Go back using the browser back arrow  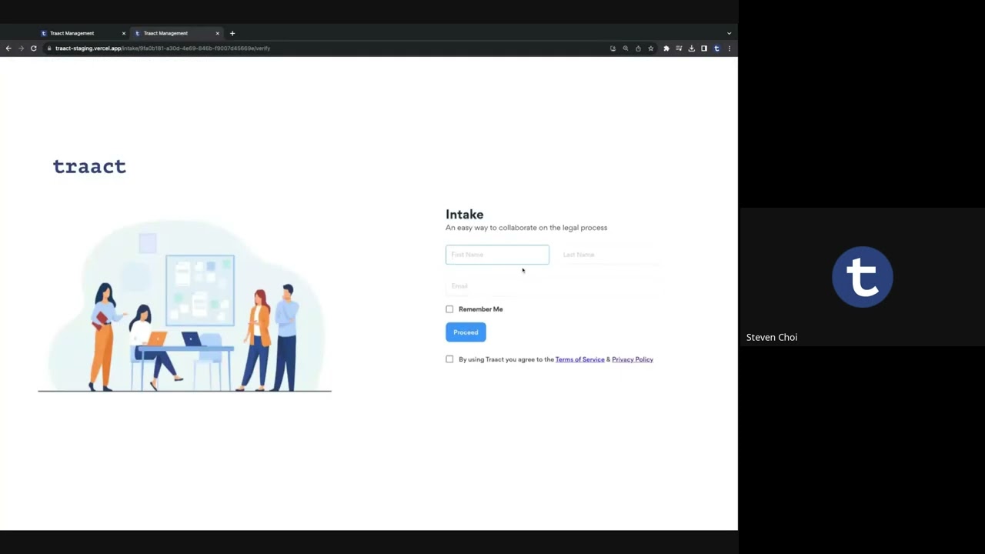(8, 48)
